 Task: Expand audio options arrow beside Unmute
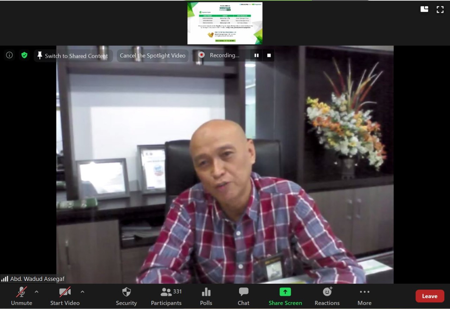click(x=37, y=292)
